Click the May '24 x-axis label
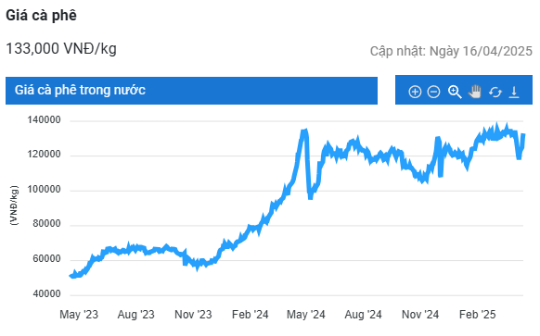Screen dimensions: 540x336 [306, 315]
